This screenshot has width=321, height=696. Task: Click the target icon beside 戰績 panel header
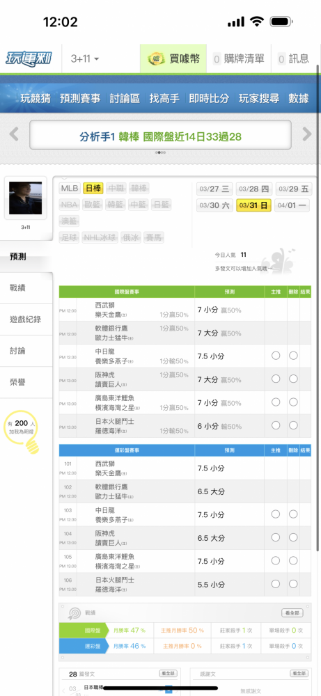tap(74, 613)
